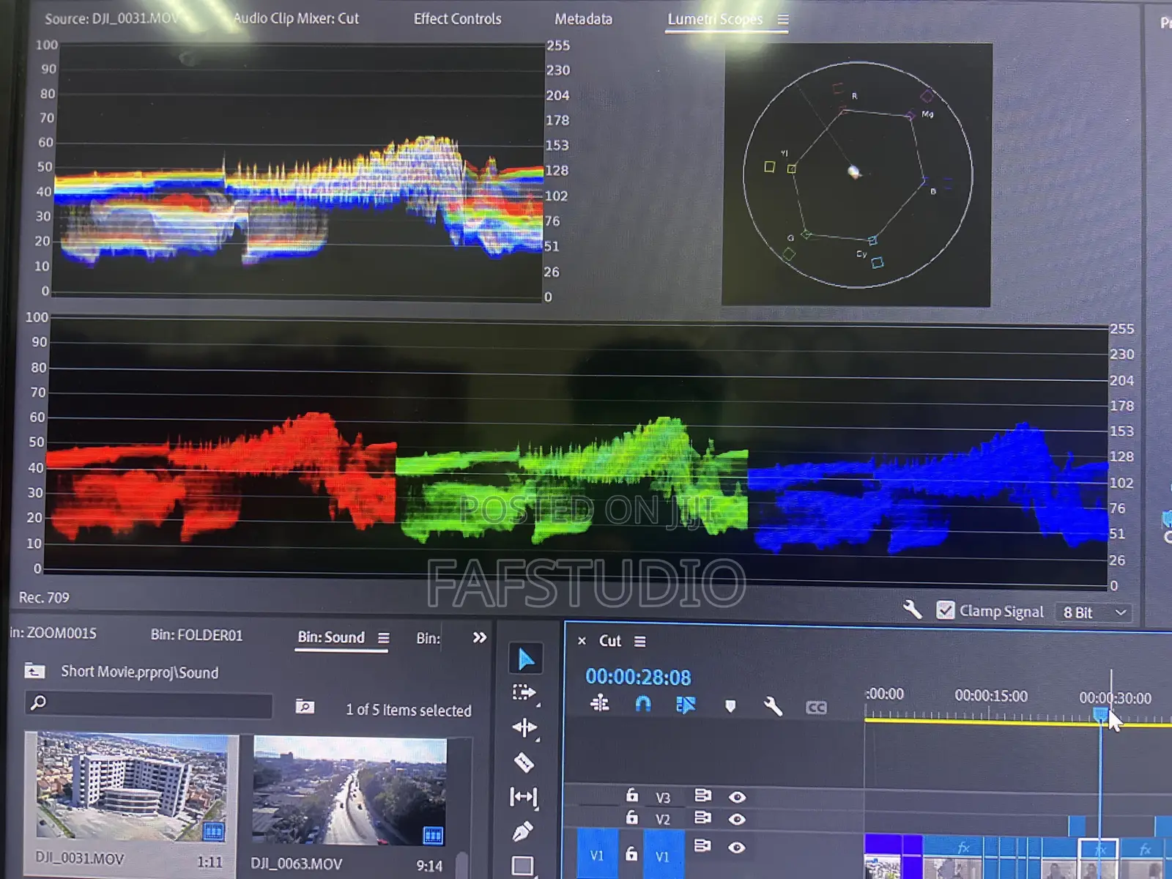Toggle V2 track output eye
The width and height of the screenshot is (1172, 879).
(x=737, y=819)
